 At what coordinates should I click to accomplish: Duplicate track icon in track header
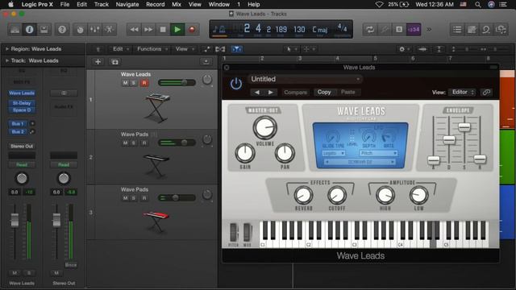pyautogui.click(x=114, y=62)
